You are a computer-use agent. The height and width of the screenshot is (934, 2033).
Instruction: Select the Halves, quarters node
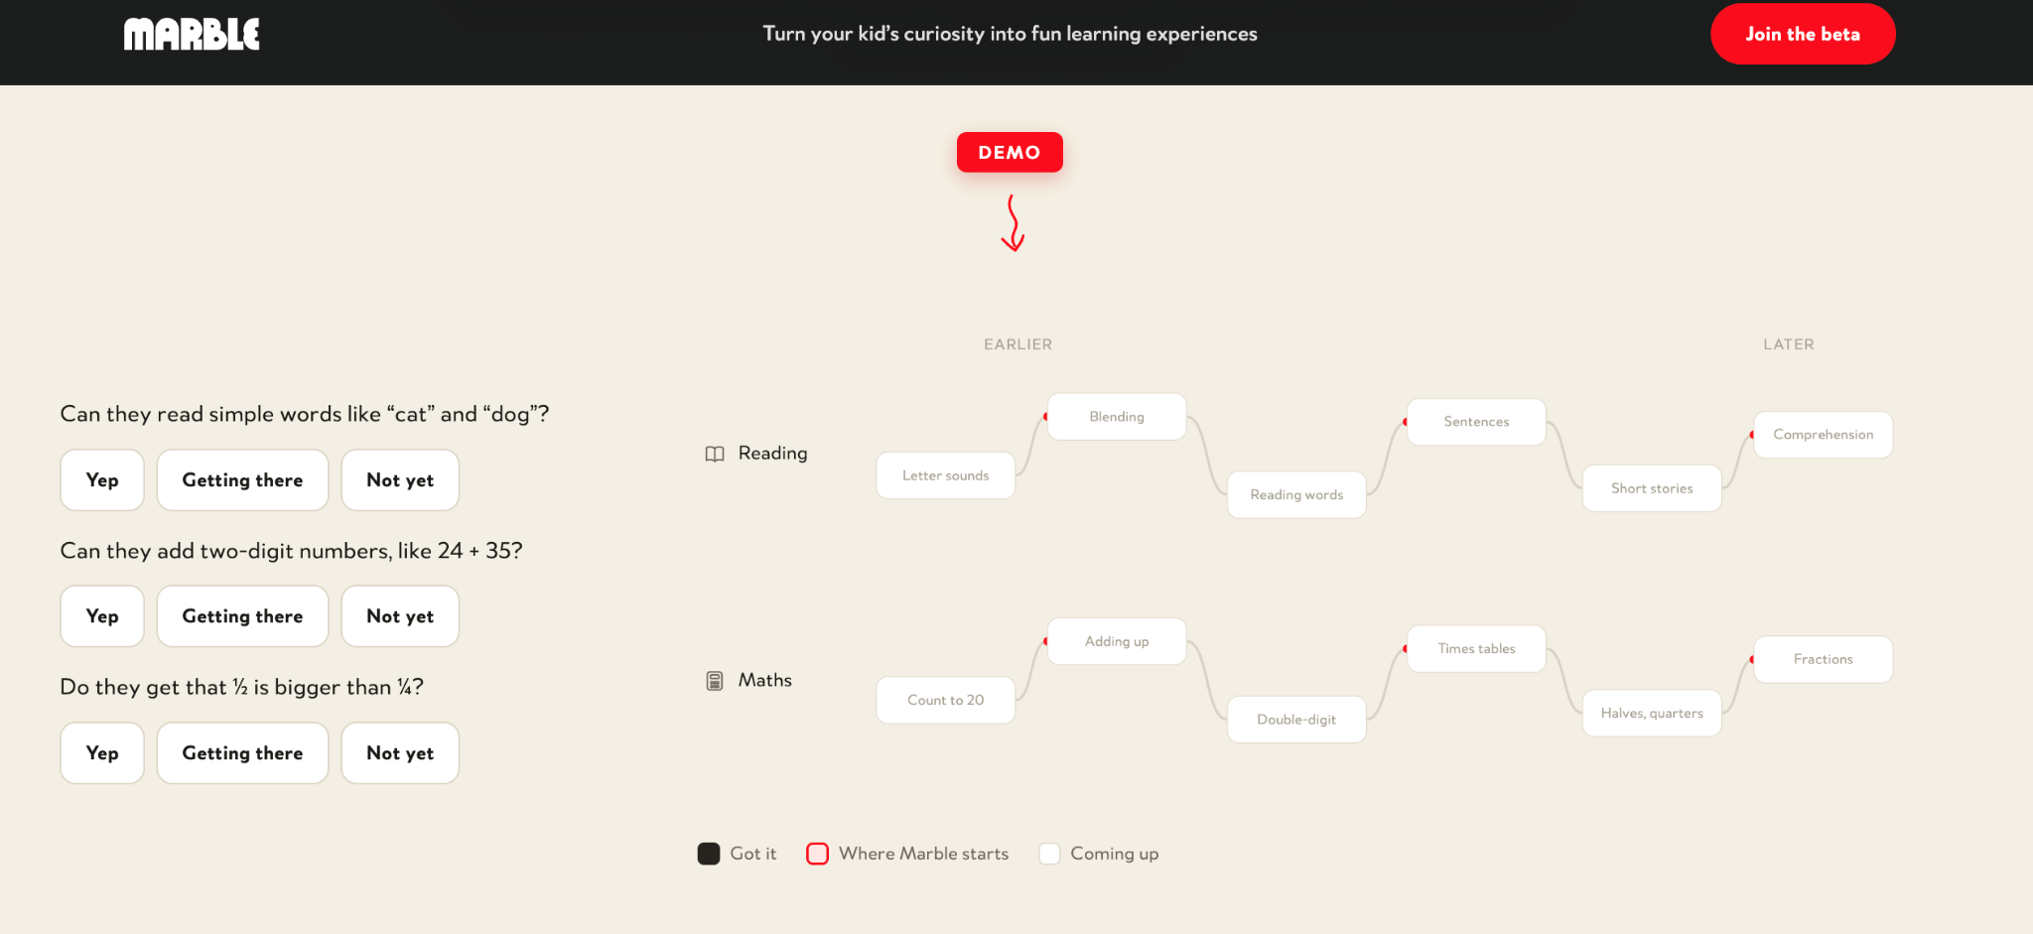click(x=1652, y=713)
